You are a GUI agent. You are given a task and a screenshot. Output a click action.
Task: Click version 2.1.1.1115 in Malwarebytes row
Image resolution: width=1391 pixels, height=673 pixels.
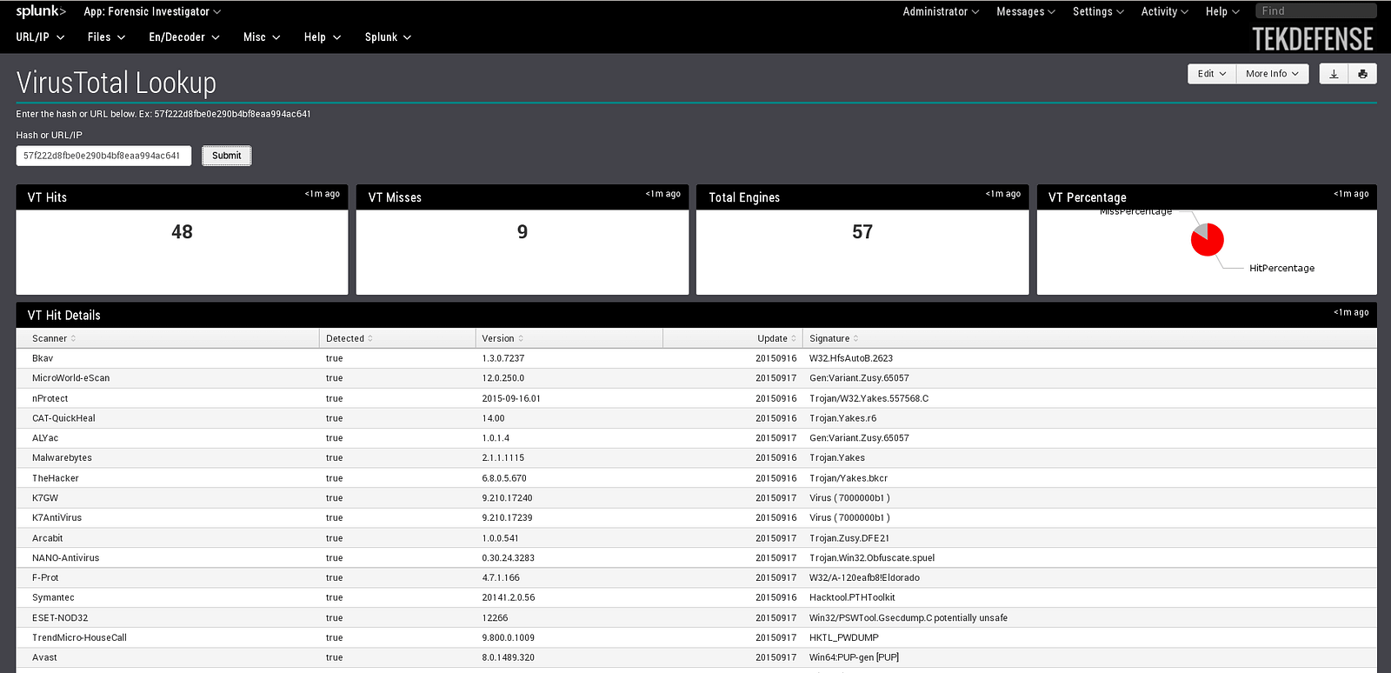pos(503,458)
